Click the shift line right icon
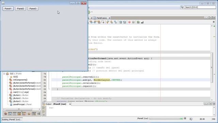The image size is (218, 123). 124,22
